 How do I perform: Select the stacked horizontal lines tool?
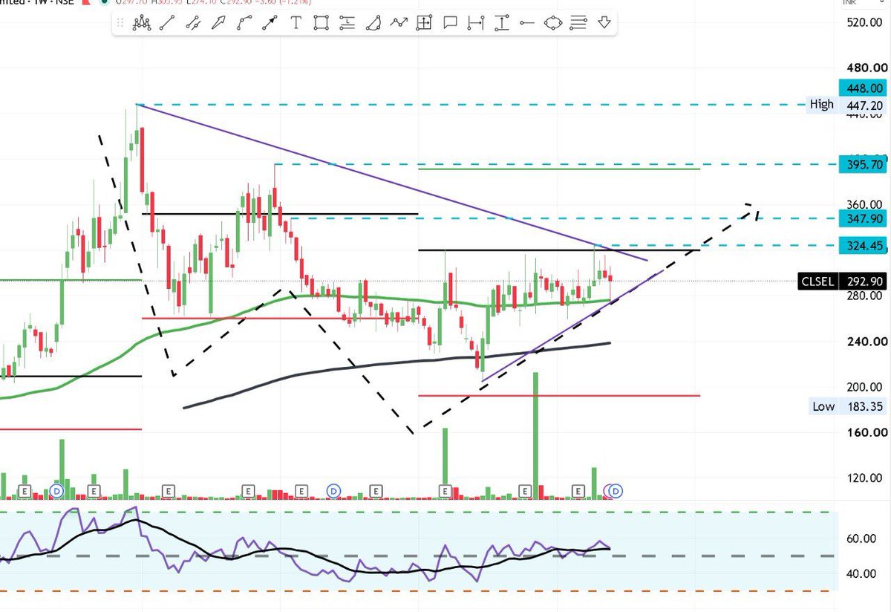(579, 23)
